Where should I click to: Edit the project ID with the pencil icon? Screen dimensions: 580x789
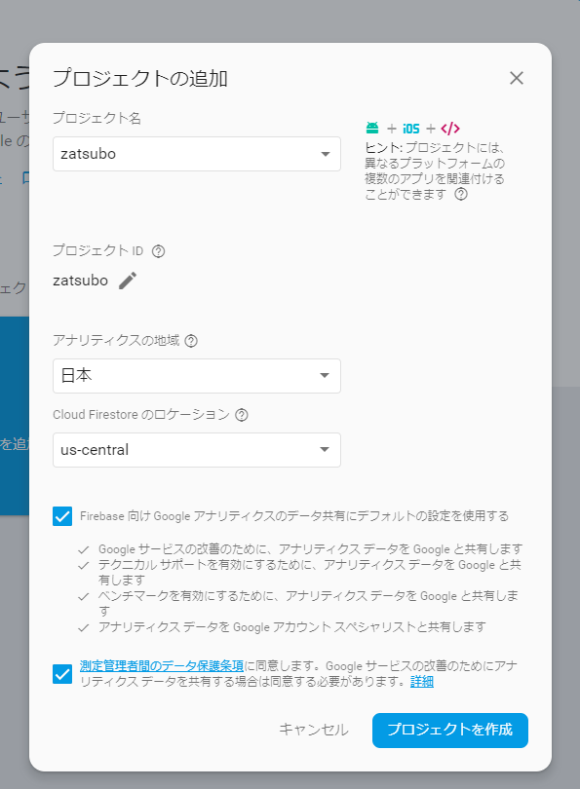(128, 281)
